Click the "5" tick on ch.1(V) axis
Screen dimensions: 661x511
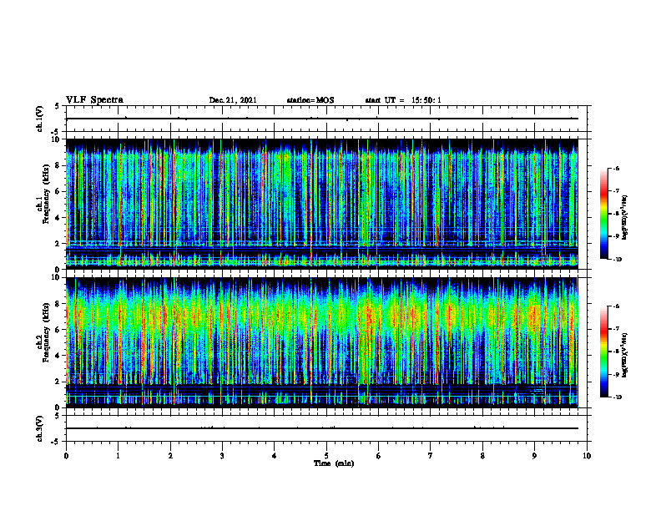58,106
